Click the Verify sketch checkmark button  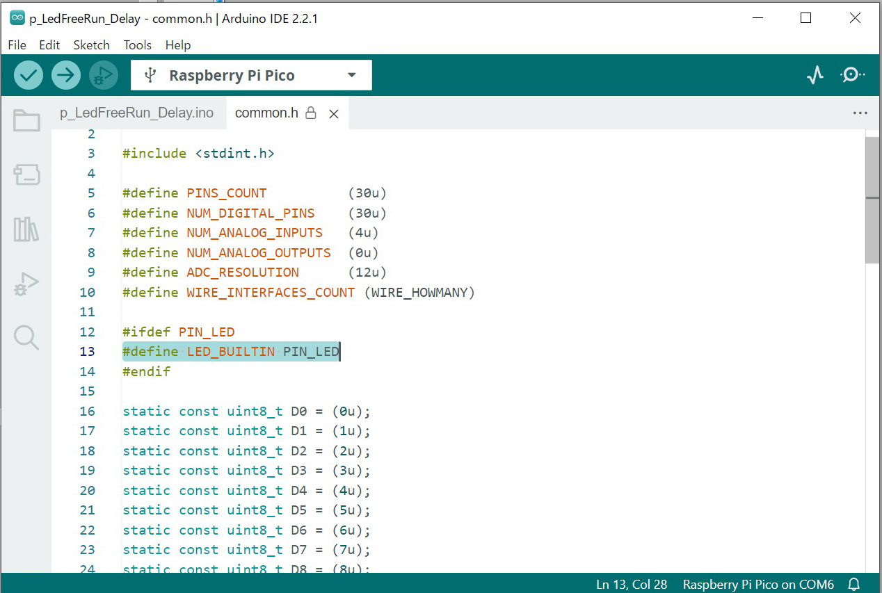click(x=29, y=75)
